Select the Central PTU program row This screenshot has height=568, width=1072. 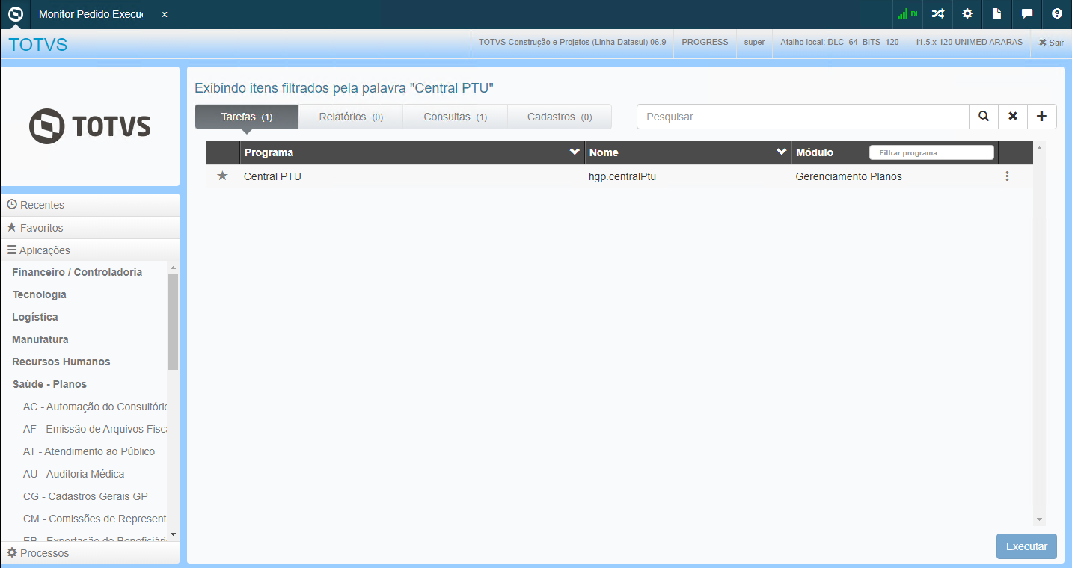point(619,176)
